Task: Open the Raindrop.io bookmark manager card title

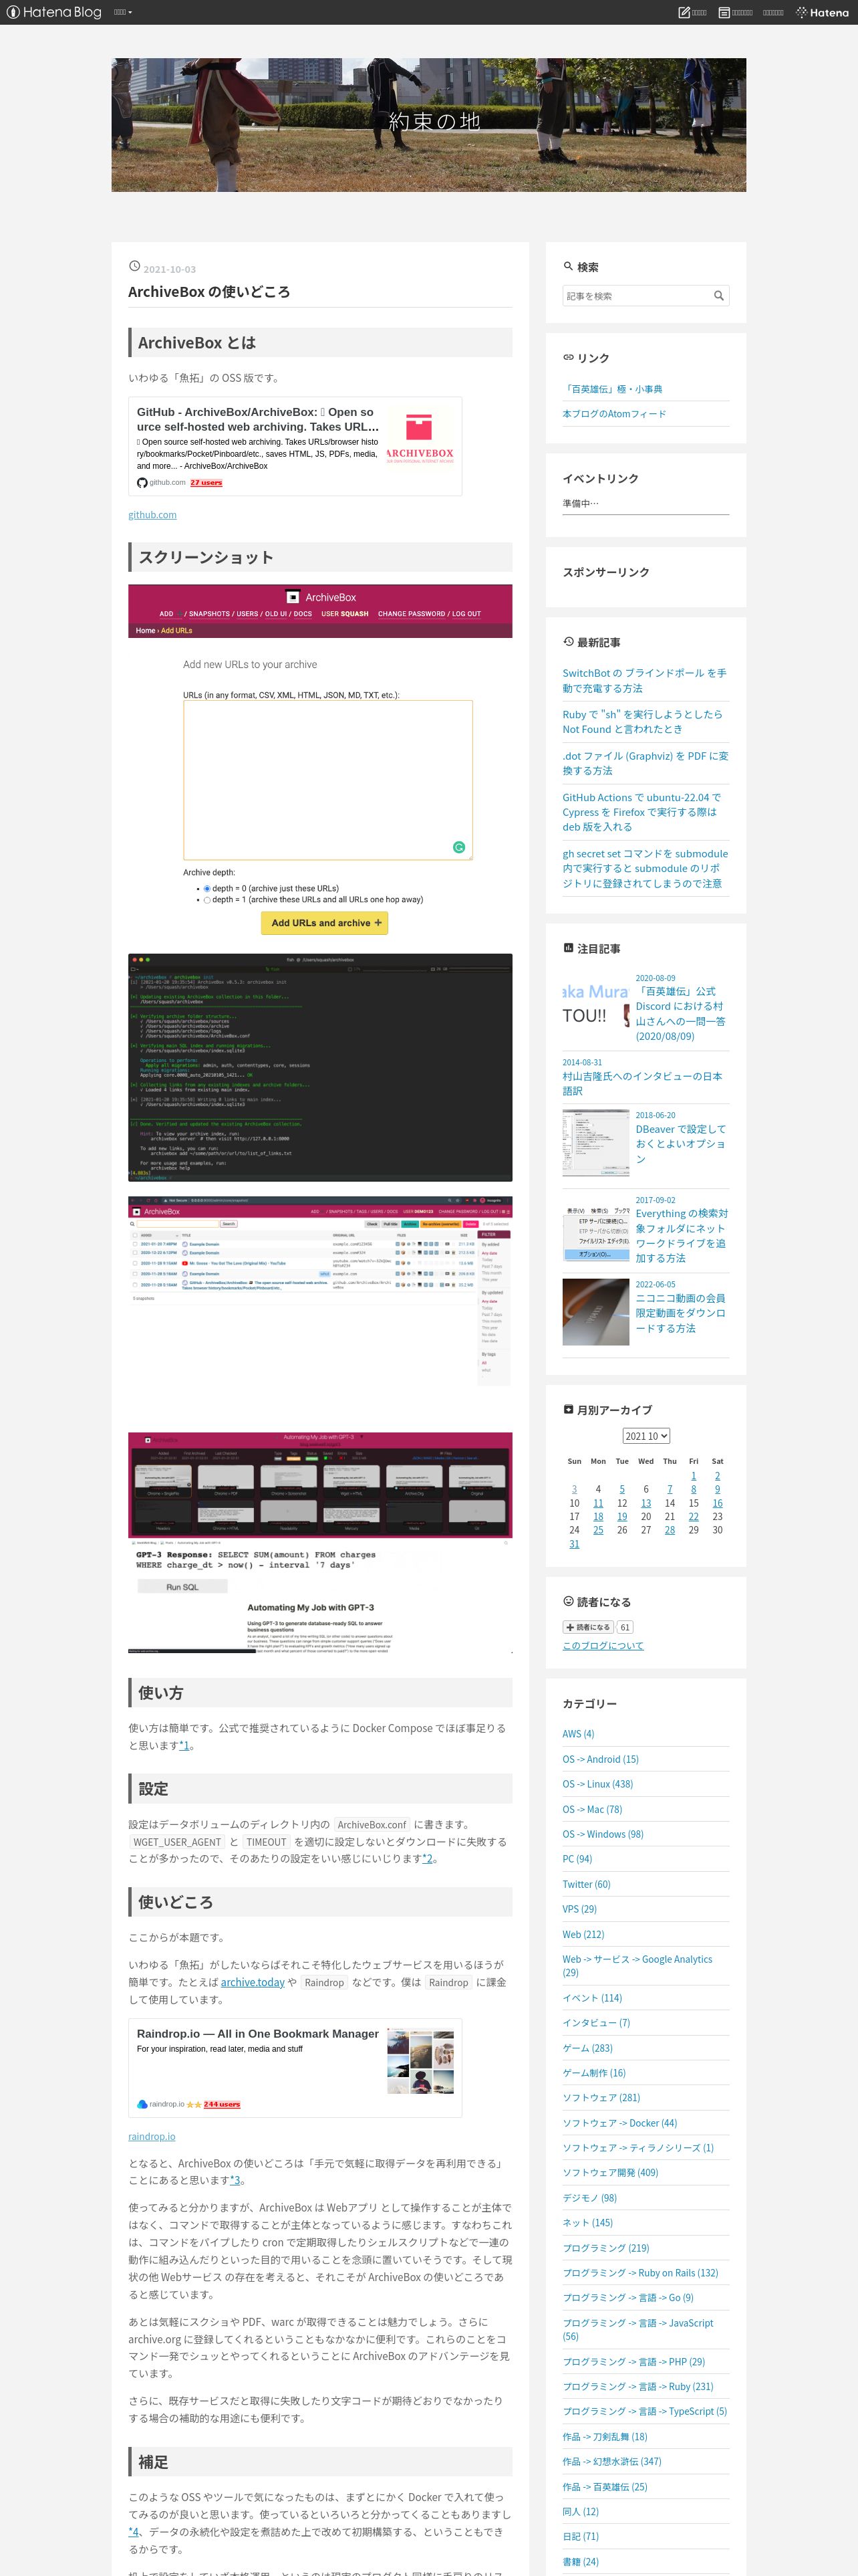Action: [258, 2033]
